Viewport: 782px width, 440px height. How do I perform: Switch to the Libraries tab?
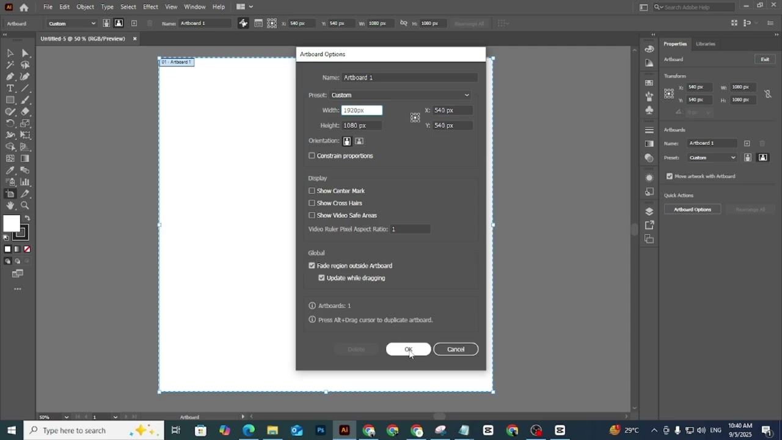pyautogui.click(x=705, y=44)
